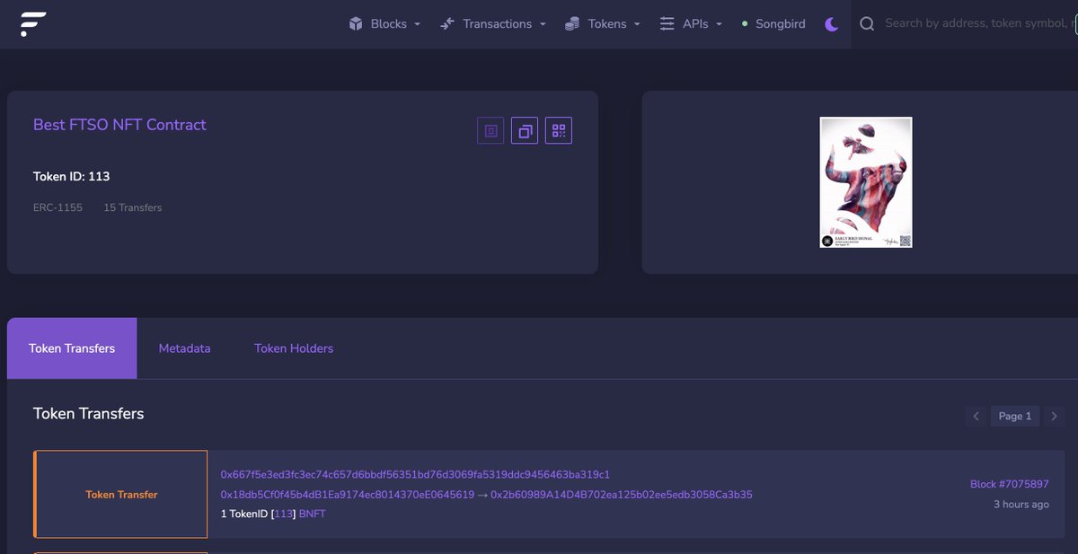Image resolution: width=1078 pixels, height=554 pixels.
Task: Click the Transactions arrows icon
Action: (x=447, y=24)
